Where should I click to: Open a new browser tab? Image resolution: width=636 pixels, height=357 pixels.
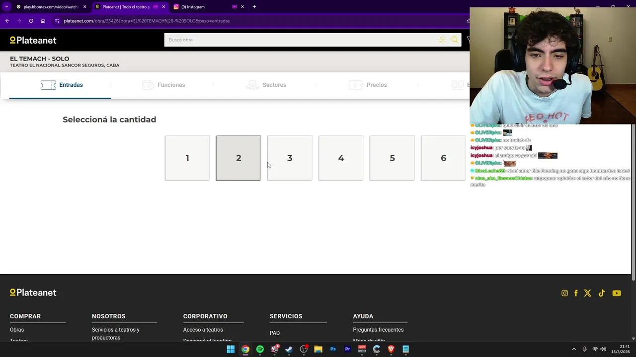[254, 7]
